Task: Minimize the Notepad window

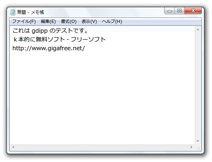Action: 169,11
